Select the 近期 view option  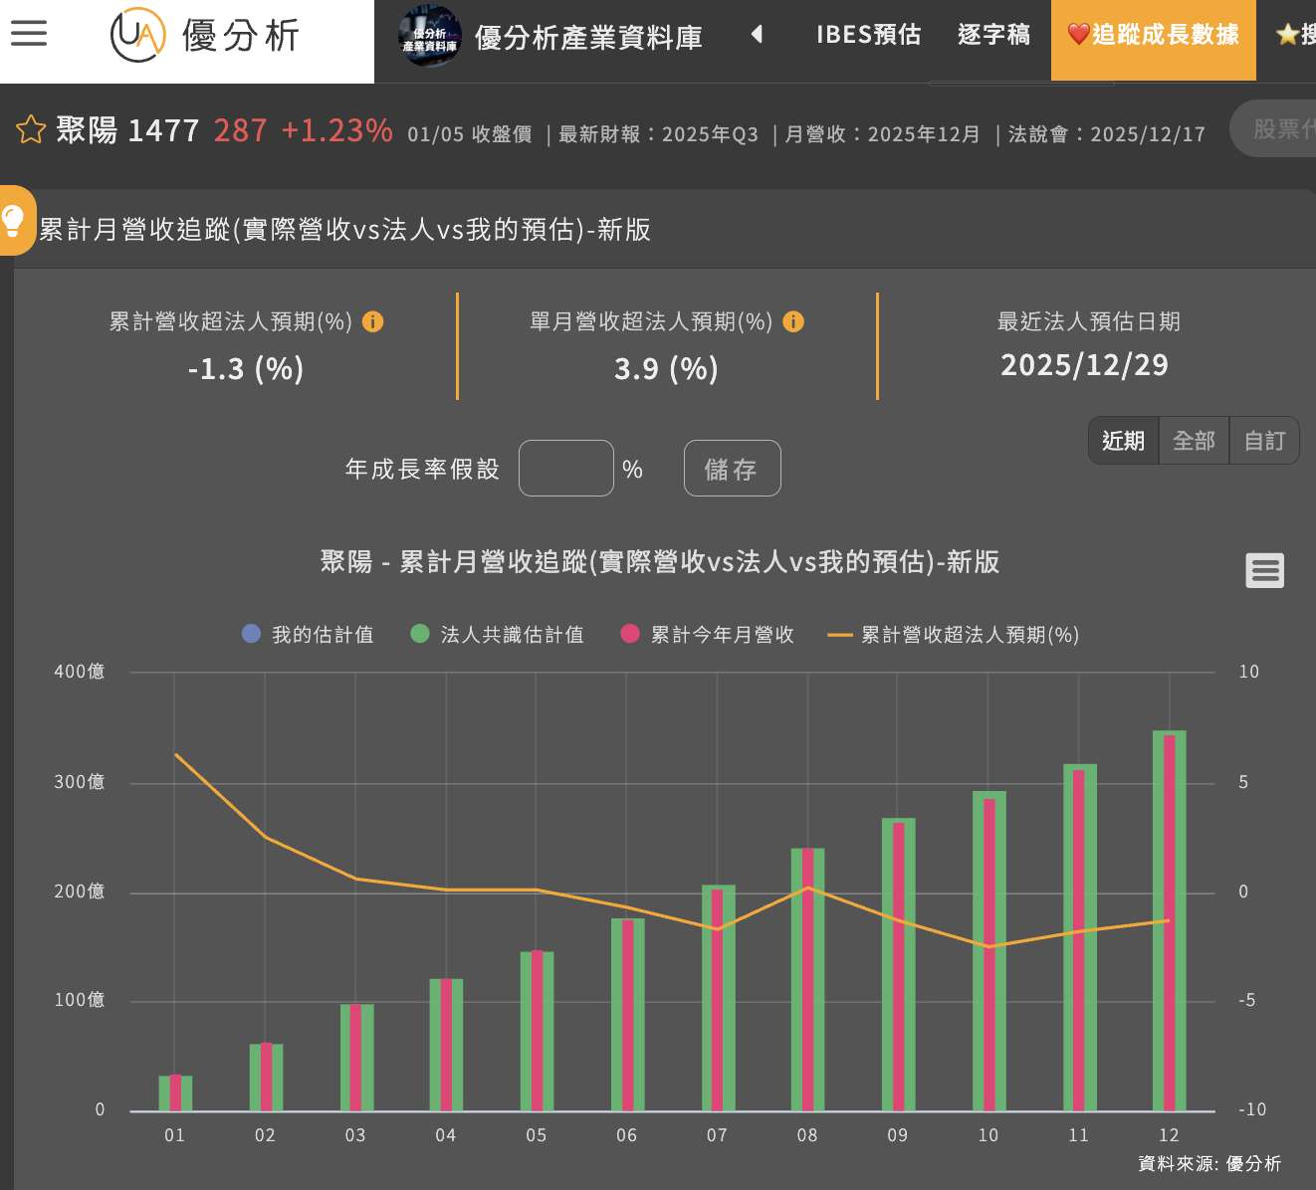(1123, 440)
